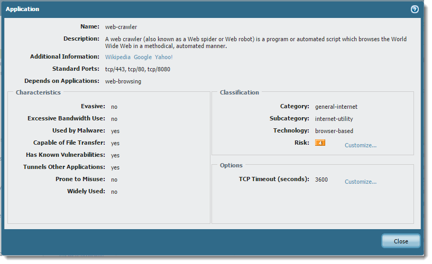Click Tunnels Other Applications value yes
432x264 pixels.
point(115,167)
